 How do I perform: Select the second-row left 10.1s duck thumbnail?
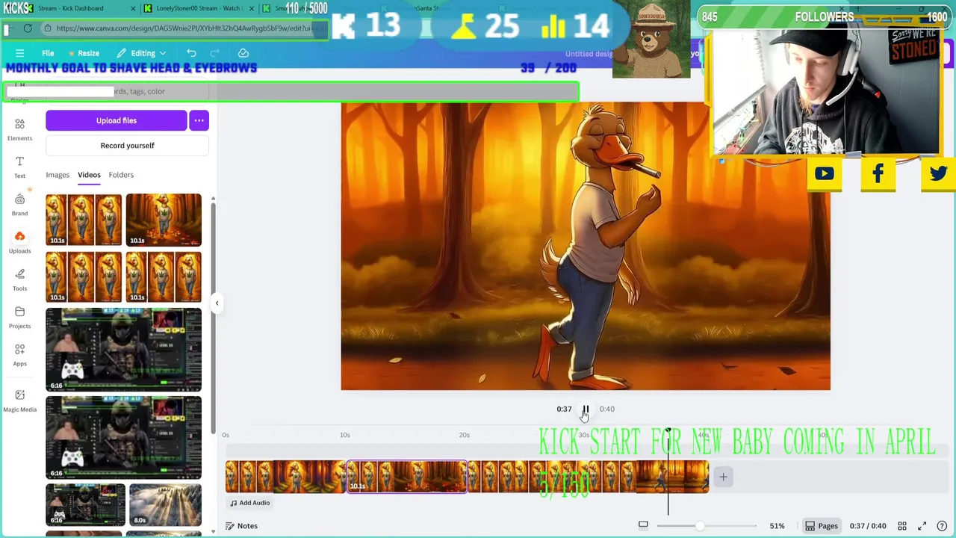point(84,276)
